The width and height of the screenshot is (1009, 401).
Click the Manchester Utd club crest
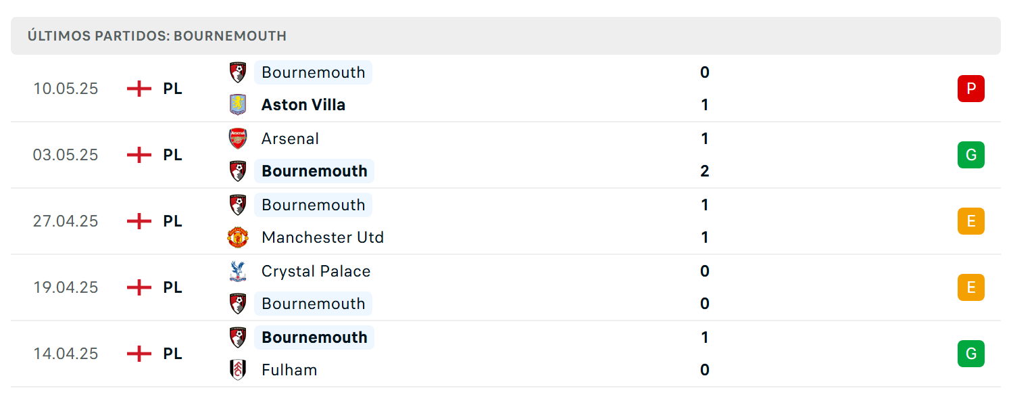[x=238, y=237]
